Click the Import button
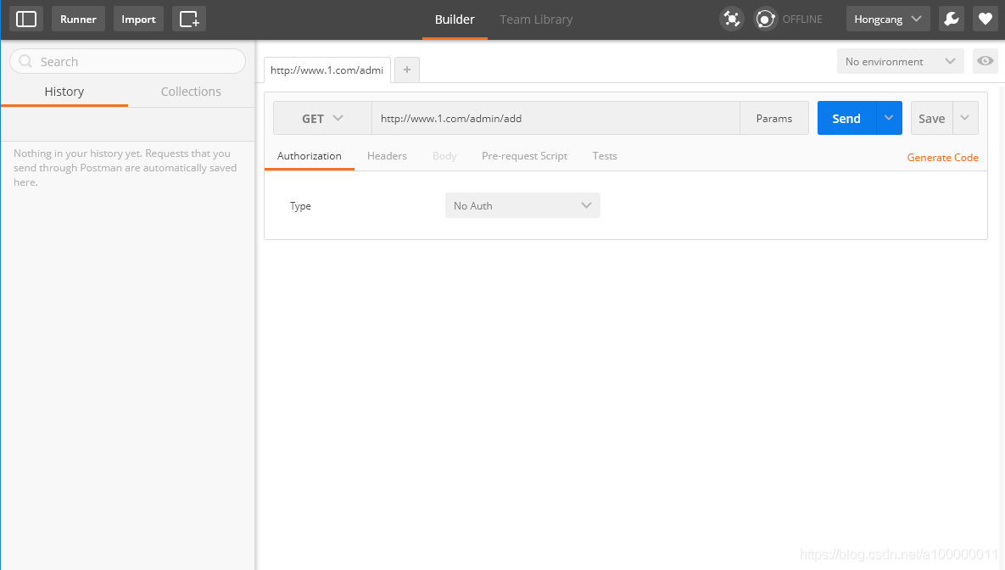Image resolution: width=1005 pixels, height=570 pixels. click(x=138, y=20)
